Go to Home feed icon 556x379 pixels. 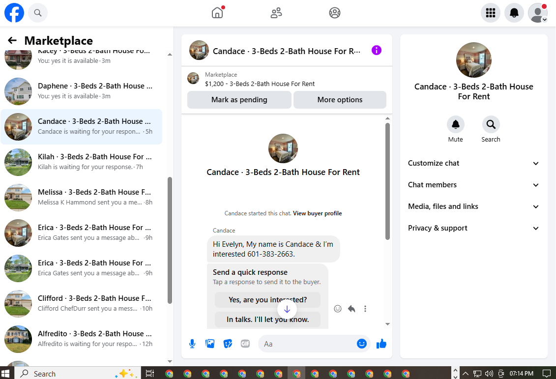pyautogui.click(x=217, y=13)
